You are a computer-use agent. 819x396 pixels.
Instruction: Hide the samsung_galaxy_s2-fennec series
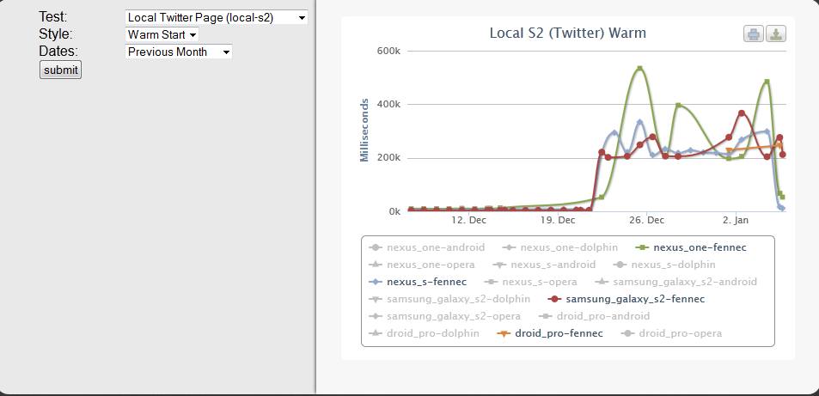tap(626, 299)
